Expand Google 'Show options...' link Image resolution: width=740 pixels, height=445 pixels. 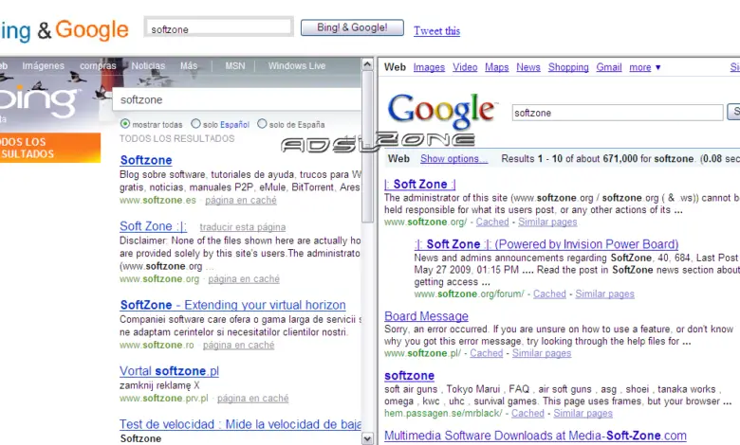coord(454,159)
